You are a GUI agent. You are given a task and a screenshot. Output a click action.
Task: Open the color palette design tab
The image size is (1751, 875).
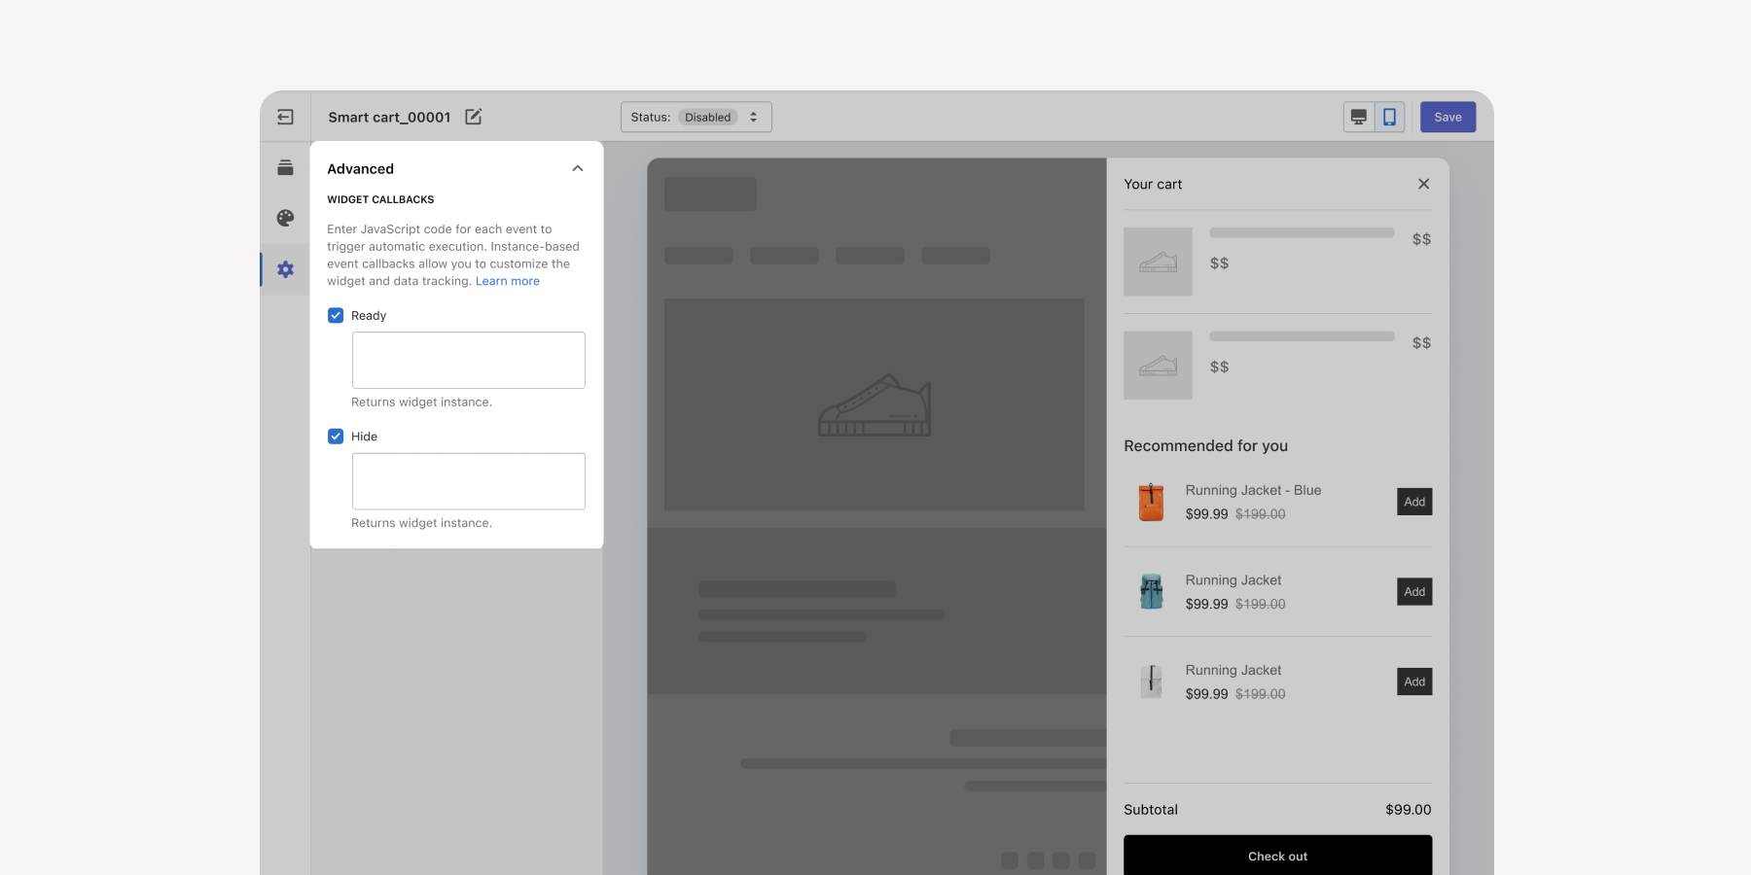click(285, 218)
